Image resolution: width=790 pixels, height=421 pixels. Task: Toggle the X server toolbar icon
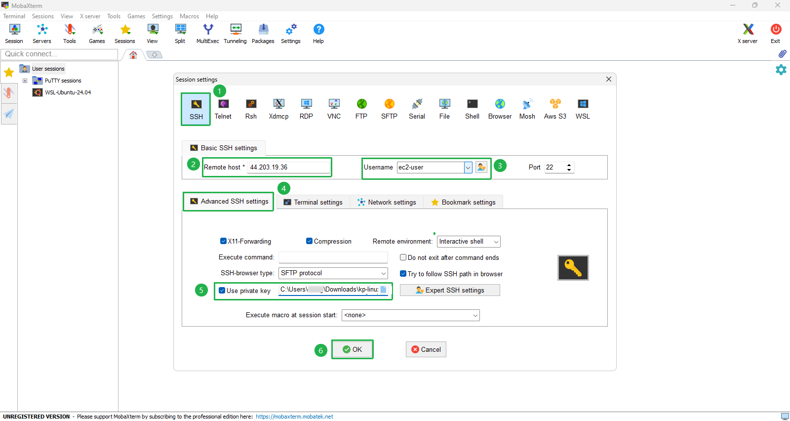[748, 34]
